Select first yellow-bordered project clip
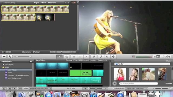Viewport: 173px width, 97px height. [35, 9]
